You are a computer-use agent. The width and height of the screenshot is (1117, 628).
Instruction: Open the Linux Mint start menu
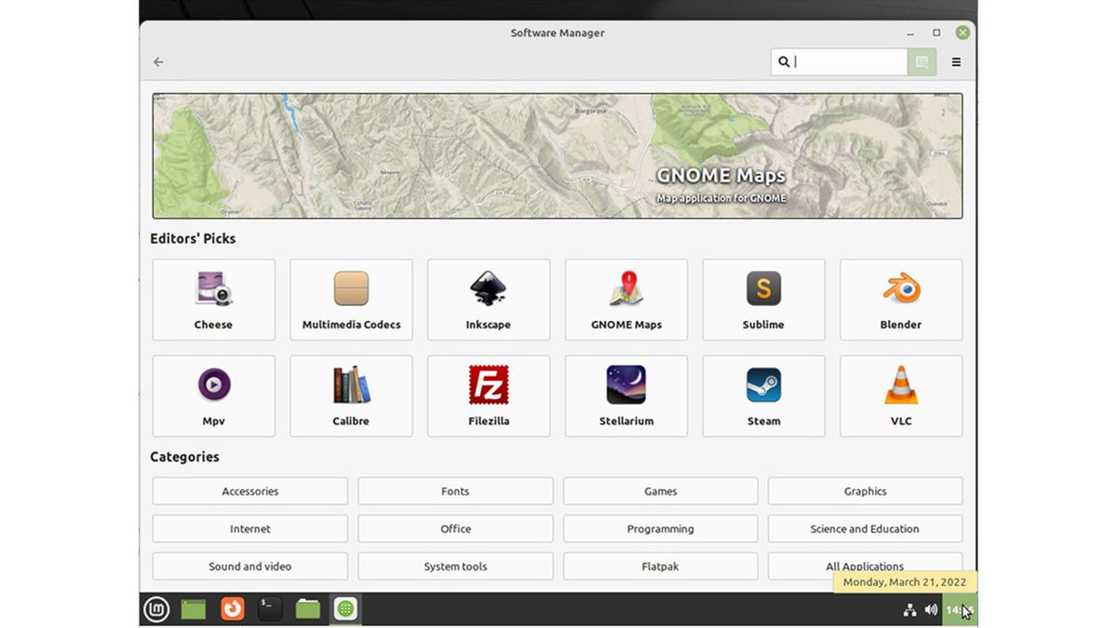click(156, 609)
